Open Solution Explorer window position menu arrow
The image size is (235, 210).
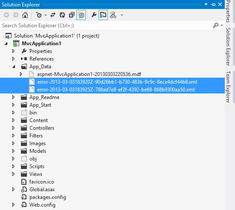pos(206,4)
